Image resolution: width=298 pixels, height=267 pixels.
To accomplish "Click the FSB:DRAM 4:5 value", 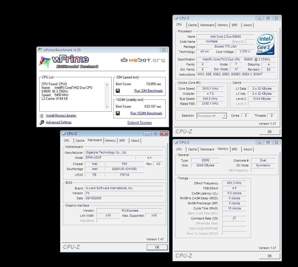I will pyautogui.click(x=234, y=188).
